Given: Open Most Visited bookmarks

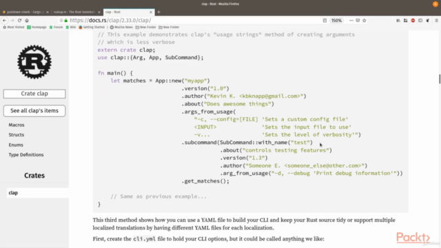Looking at the screenshot, I should click(x=14, y=28).
